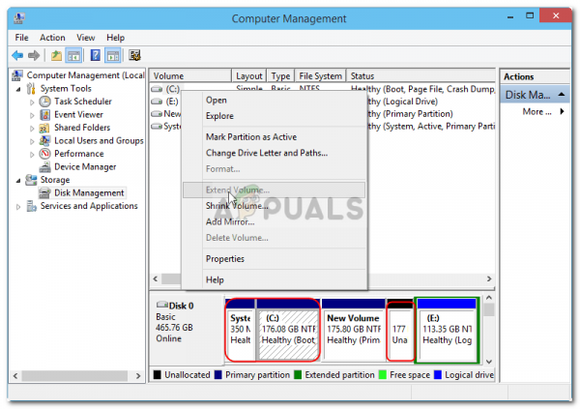This screenshot has width=580, height=409.
Task: Expand the Shared Folders node
Action: pyautogui.click(x=32, y=129)
